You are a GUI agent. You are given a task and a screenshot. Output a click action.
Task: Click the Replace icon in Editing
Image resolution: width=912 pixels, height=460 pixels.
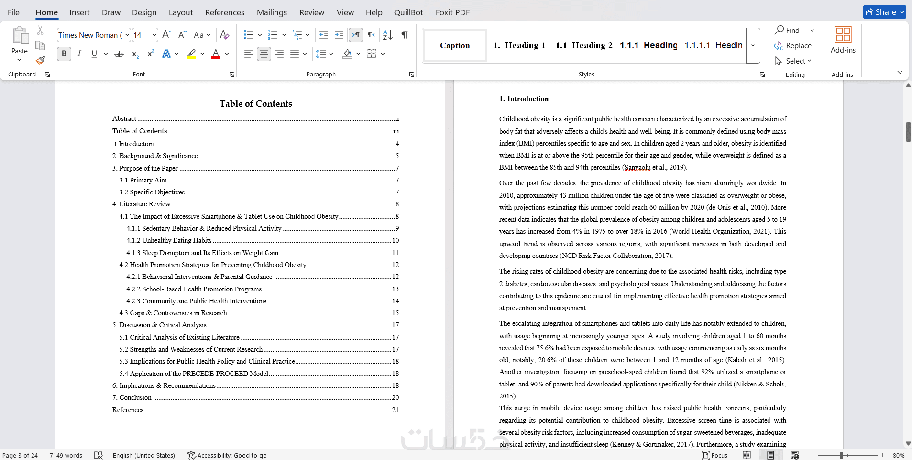click(779, 46)
